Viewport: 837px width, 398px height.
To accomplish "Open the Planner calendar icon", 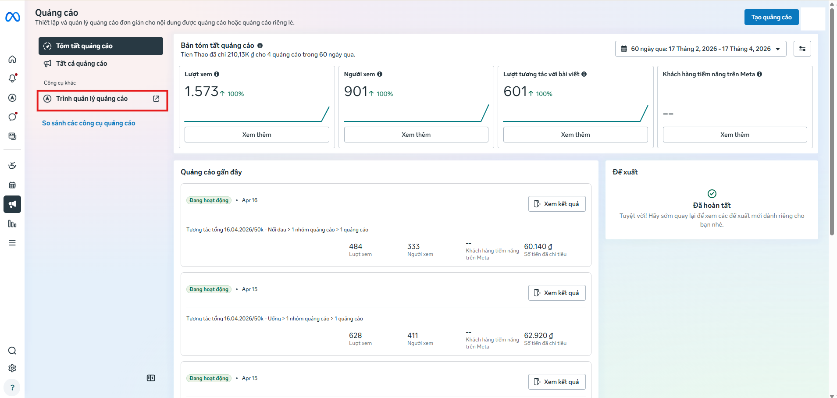I will (12, 185).
